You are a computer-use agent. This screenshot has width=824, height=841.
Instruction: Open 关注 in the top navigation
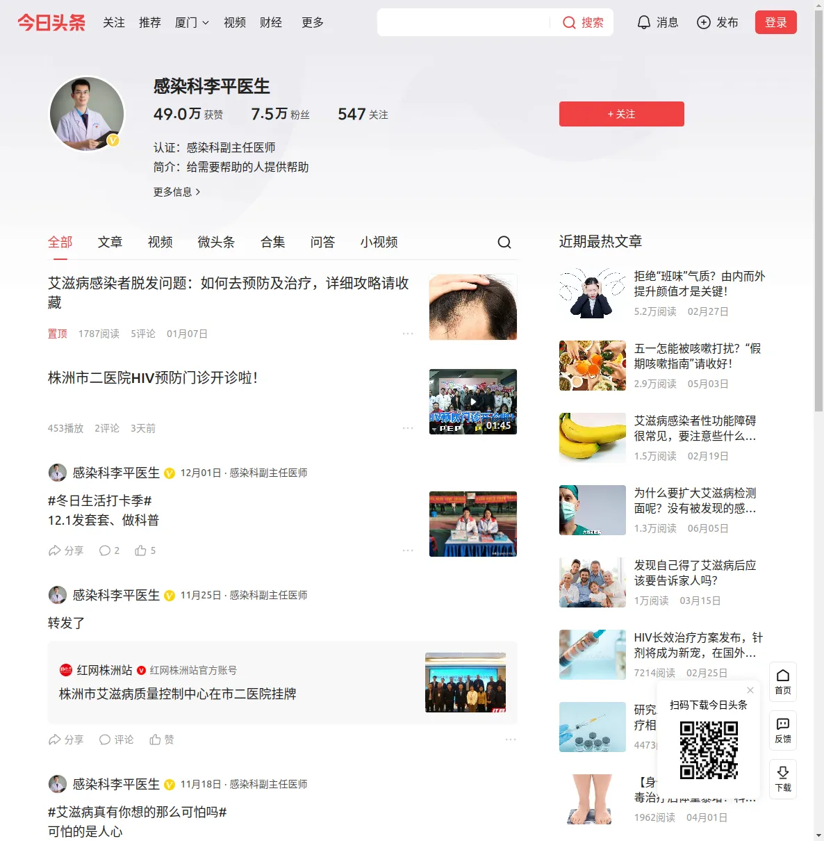click(114, 22)
